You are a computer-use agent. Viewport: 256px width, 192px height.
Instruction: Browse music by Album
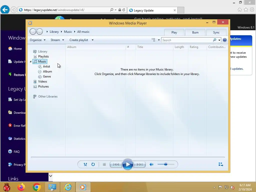(47, 71)
